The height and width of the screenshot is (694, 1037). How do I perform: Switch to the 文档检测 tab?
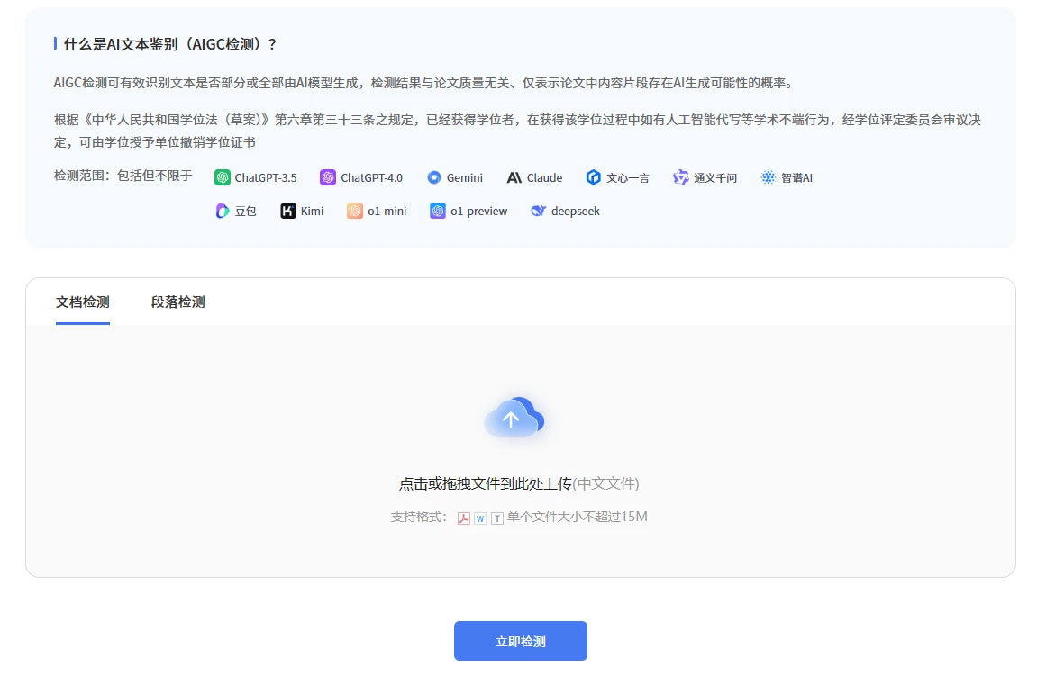click(x=83, y=302)
